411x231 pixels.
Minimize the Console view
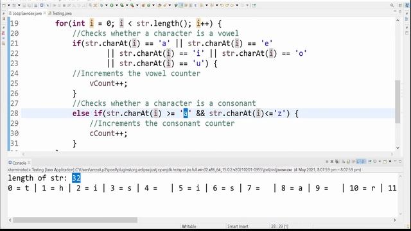tap(395, 161)
